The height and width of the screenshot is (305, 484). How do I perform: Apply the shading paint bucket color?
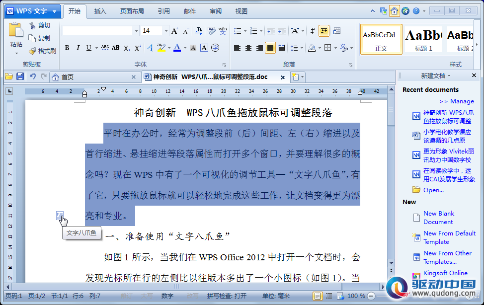click(x=312, y=48)
